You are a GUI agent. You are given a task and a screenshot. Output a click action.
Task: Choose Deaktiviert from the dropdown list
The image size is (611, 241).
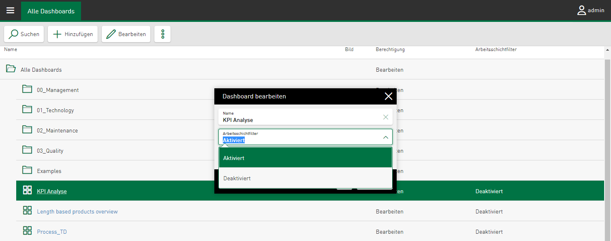pos(305,178)
